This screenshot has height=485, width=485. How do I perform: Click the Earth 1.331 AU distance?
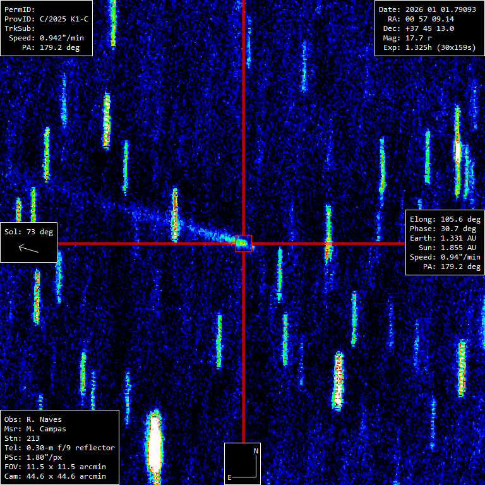[x=445, y=239]
